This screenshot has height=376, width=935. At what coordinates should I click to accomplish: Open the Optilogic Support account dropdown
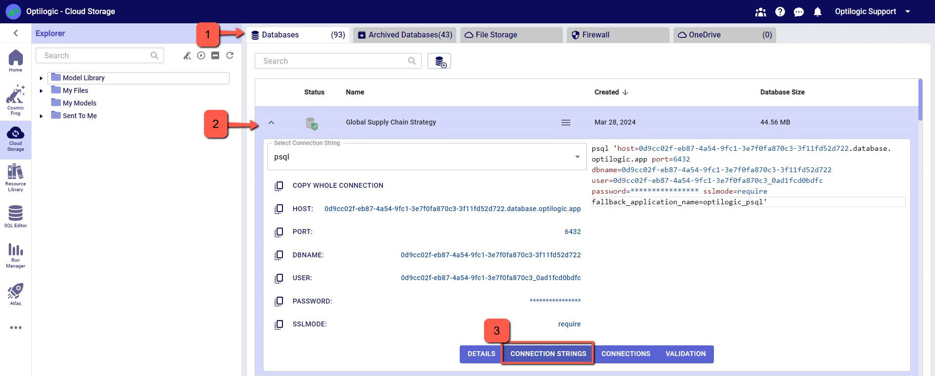pos(872,12)
